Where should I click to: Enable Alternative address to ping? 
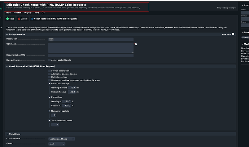coord(49,74)
